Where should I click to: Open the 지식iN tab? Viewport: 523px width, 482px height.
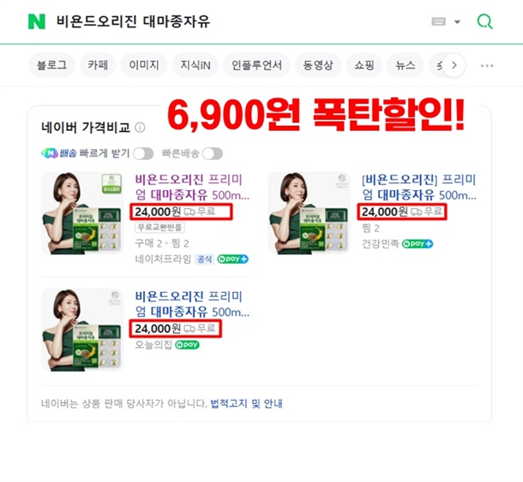(195, 65)
